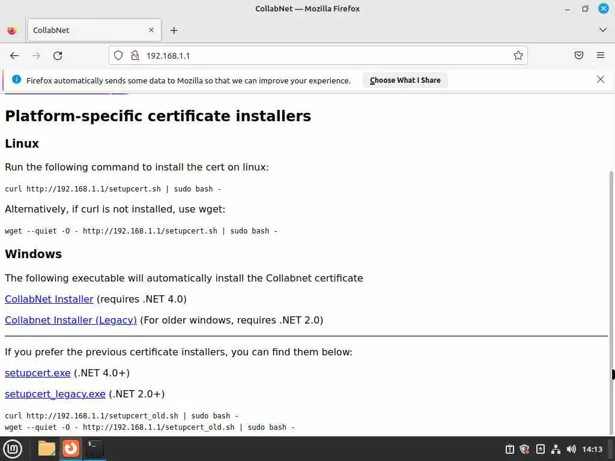Viewport: 615px width, 461px height.
Task: Click the update manager shield tray icon
Action: [x=525, y=449]
